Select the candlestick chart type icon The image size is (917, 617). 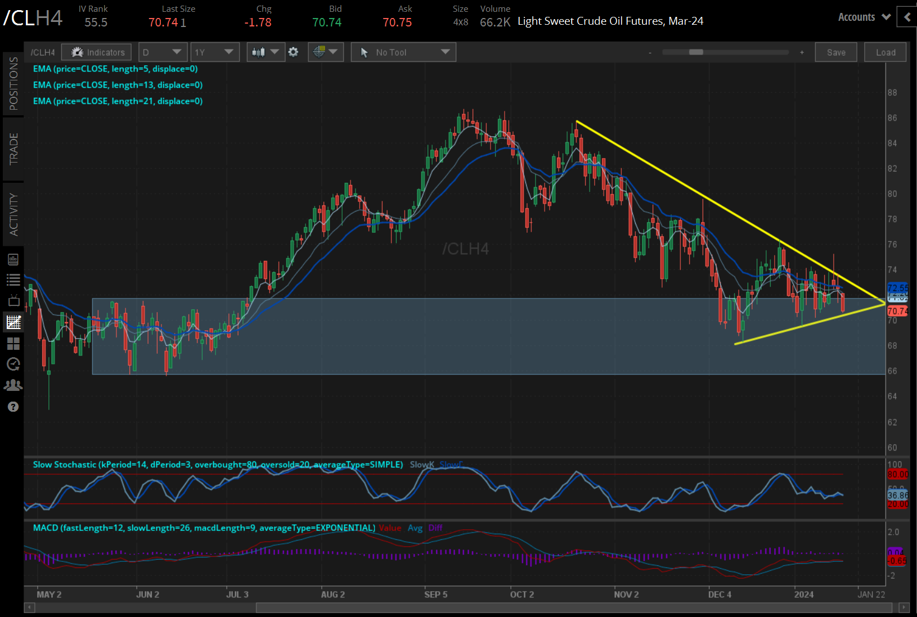click(x=259, y=52)
